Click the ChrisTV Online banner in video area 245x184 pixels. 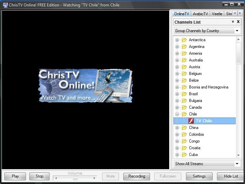(x=86, y=86)
